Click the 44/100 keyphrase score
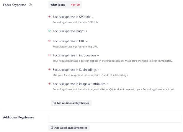This screenshot has width=183, height=132. tap(75, 5)
